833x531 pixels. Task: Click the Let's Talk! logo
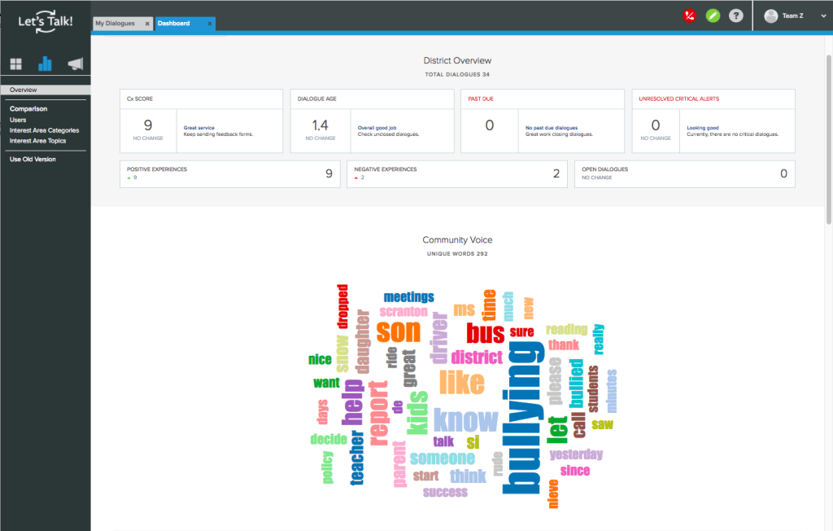tap(46, 20)
